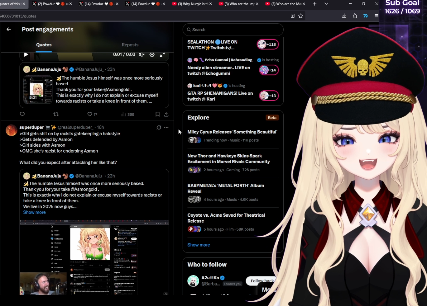Join the SEALATHON live space +118
427x306 pixels.
point(268,45)
